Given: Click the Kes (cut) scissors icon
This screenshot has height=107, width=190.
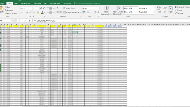Looking at the screenshot, I should click(6, 7).
